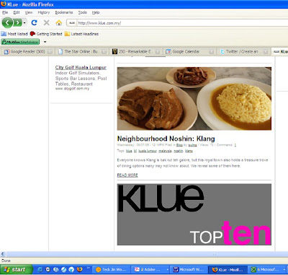Click the horizontal scrollbar left arrow
Image resolution: width=288 pixels, height=275 pixels.
click(x=3, y=254)
